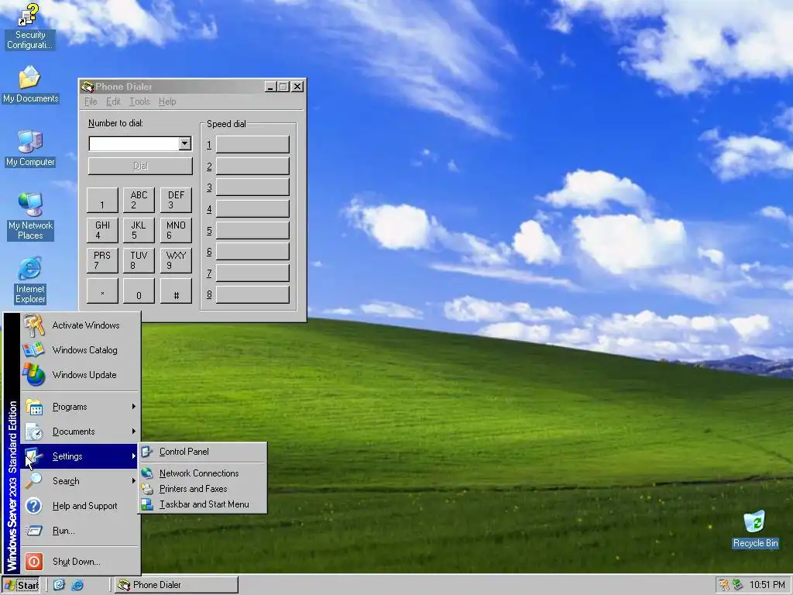793x595 pixels.
Task: Click the Documents menu icon
Action: 34,432
